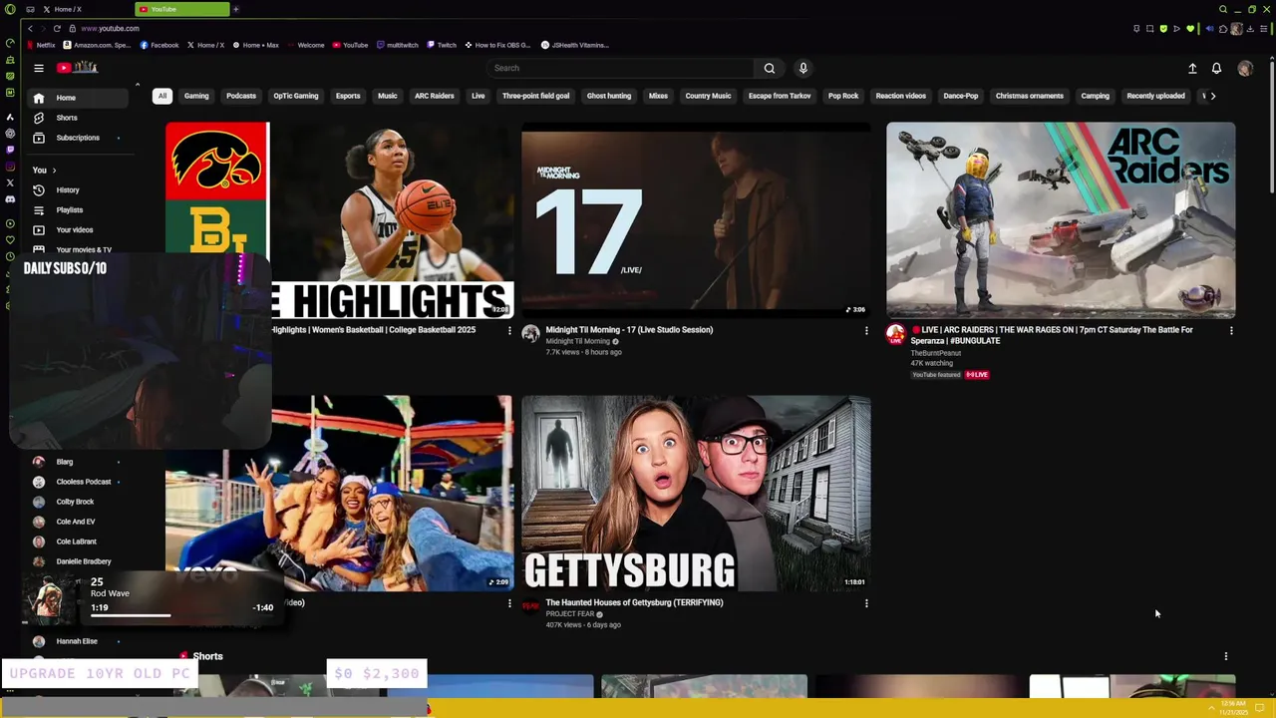
Task: Collapse sidebar with the small up caret
Action: pos(138,85)
